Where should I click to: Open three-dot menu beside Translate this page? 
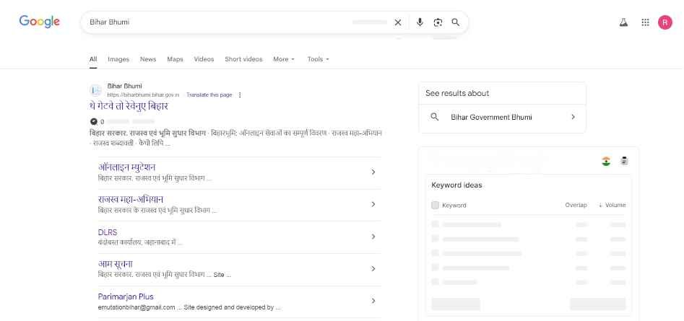[240, 95]
